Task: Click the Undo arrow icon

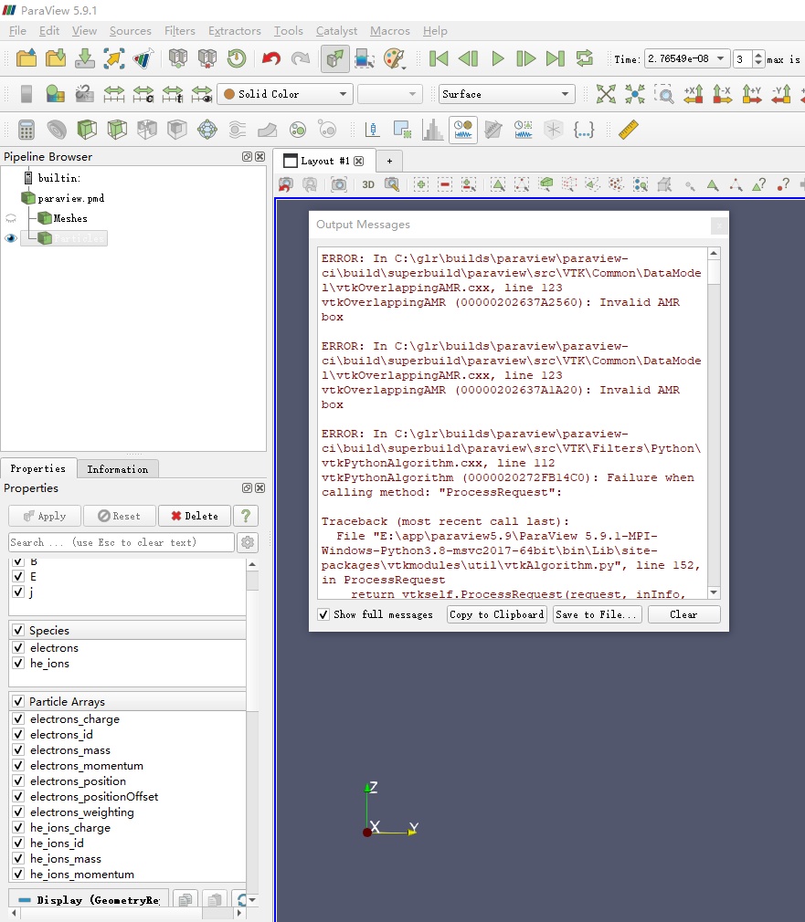Action: (271, 58)
